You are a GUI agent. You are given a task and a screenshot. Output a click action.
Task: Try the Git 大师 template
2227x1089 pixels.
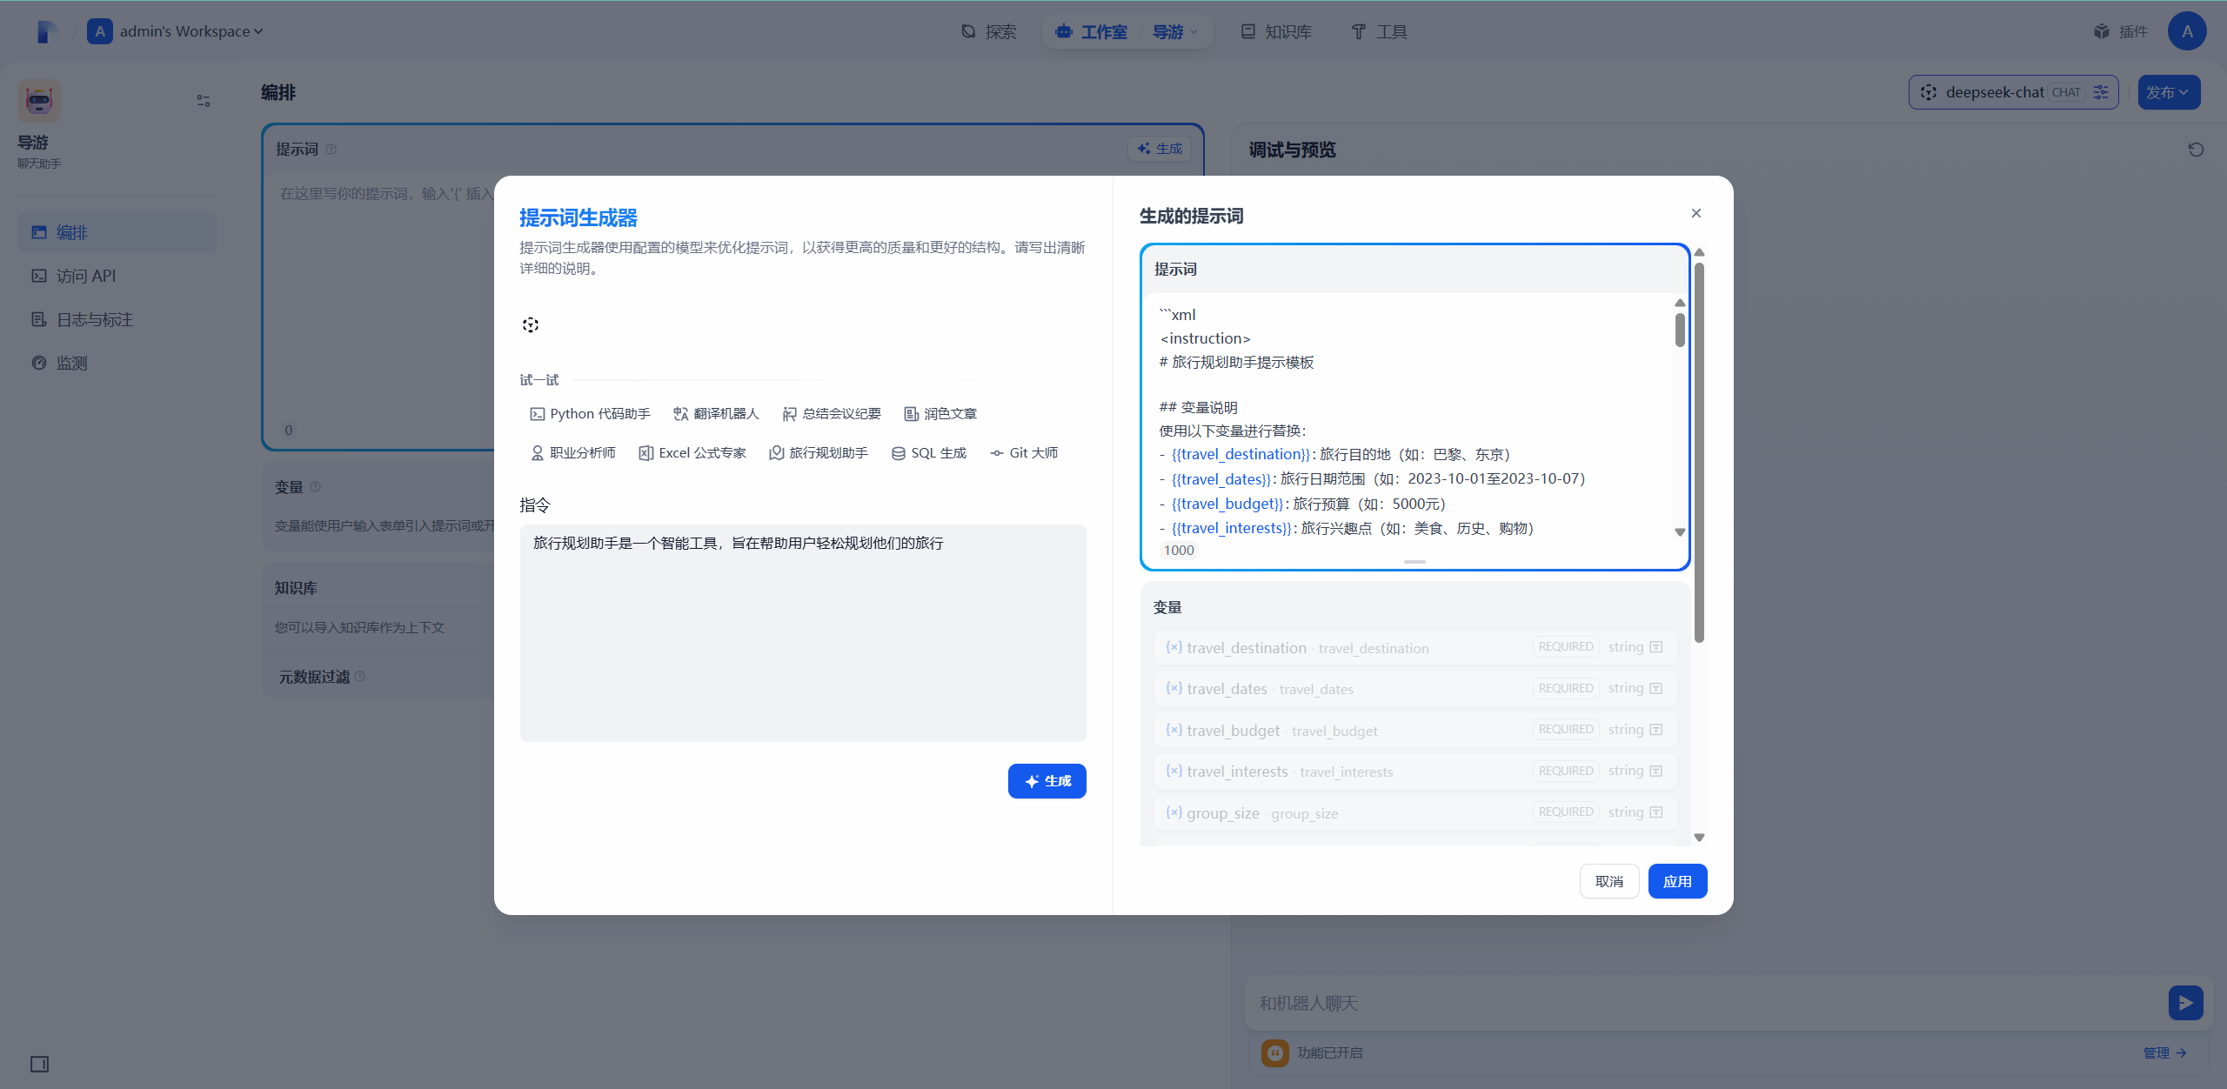point(1024,453)
